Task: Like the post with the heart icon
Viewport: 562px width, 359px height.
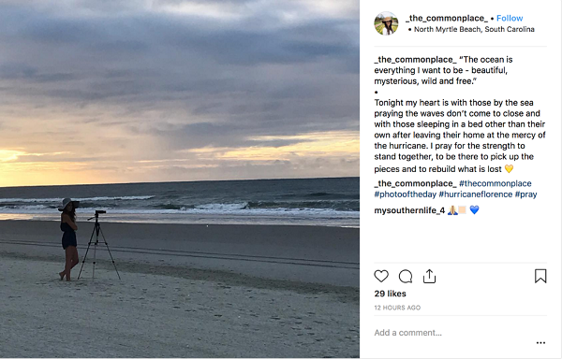Action: (381, 277)
